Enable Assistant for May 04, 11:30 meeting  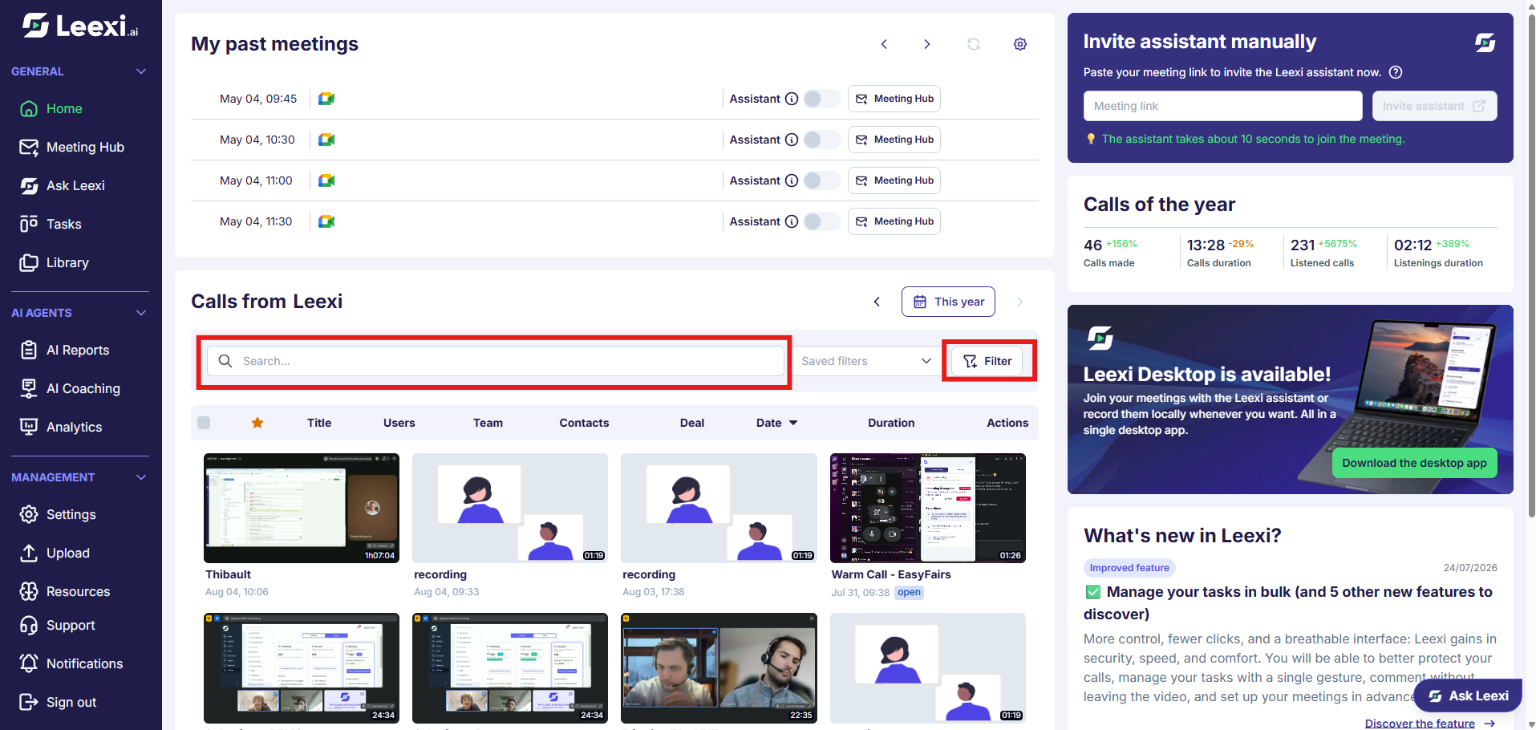tap(821, 221)
